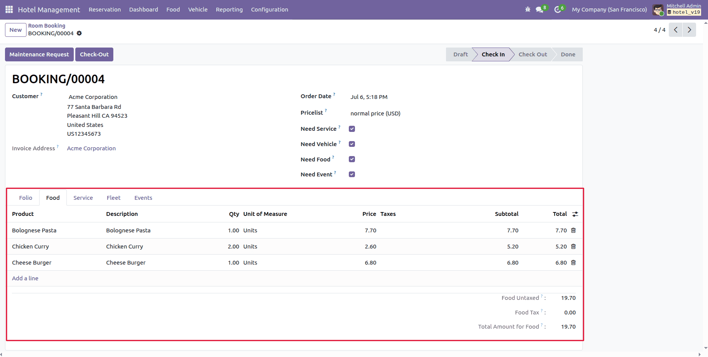Open the gear actions menu next to BOOKING/00004

(x=79, y=33)
